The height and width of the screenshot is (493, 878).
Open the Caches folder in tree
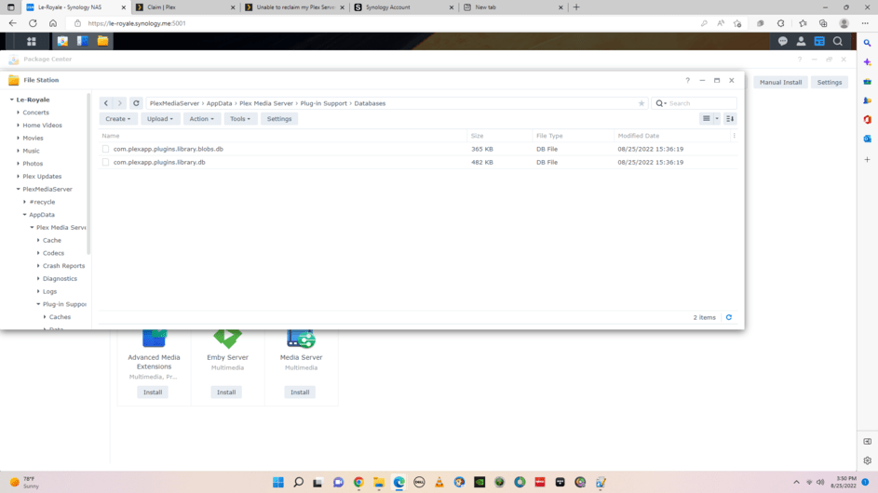[x=60, y=316]
